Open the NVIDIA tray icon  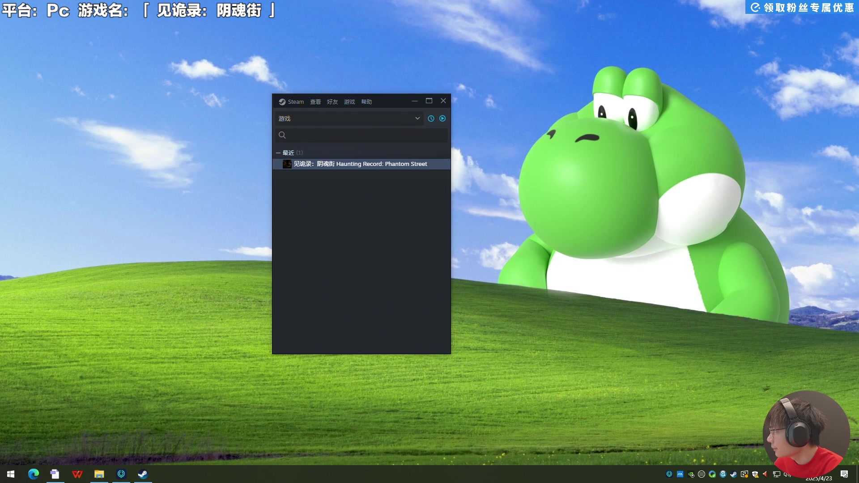(691, 474)
